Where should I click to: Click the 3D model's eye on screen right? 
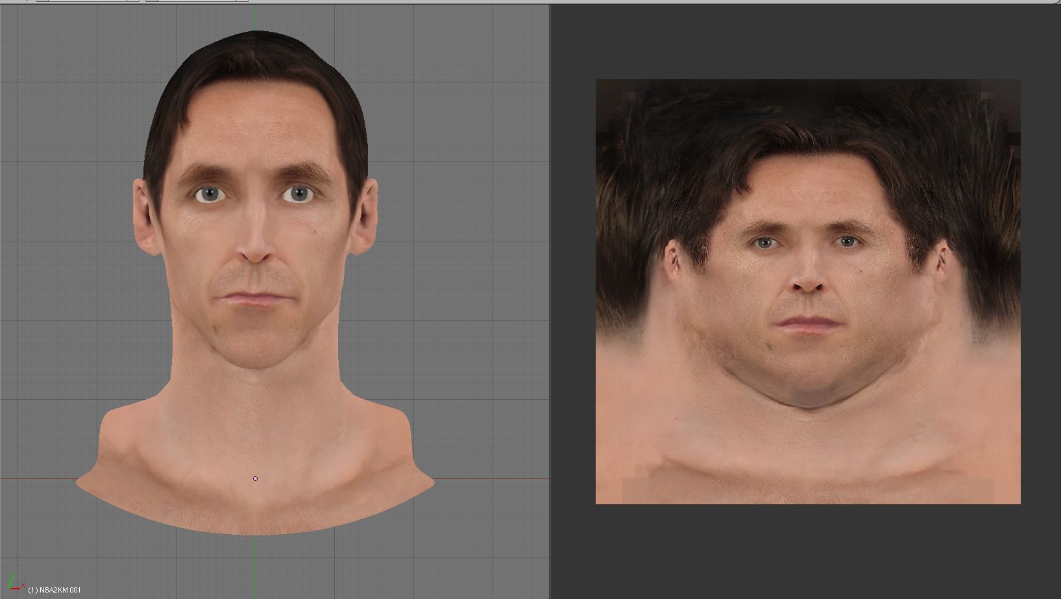point(298,193)
